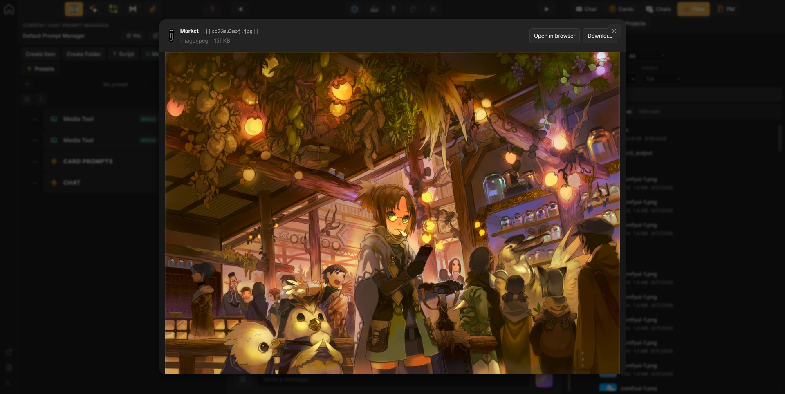Click the Script button
Screen dimensions: 785x394
click(123, 54)
